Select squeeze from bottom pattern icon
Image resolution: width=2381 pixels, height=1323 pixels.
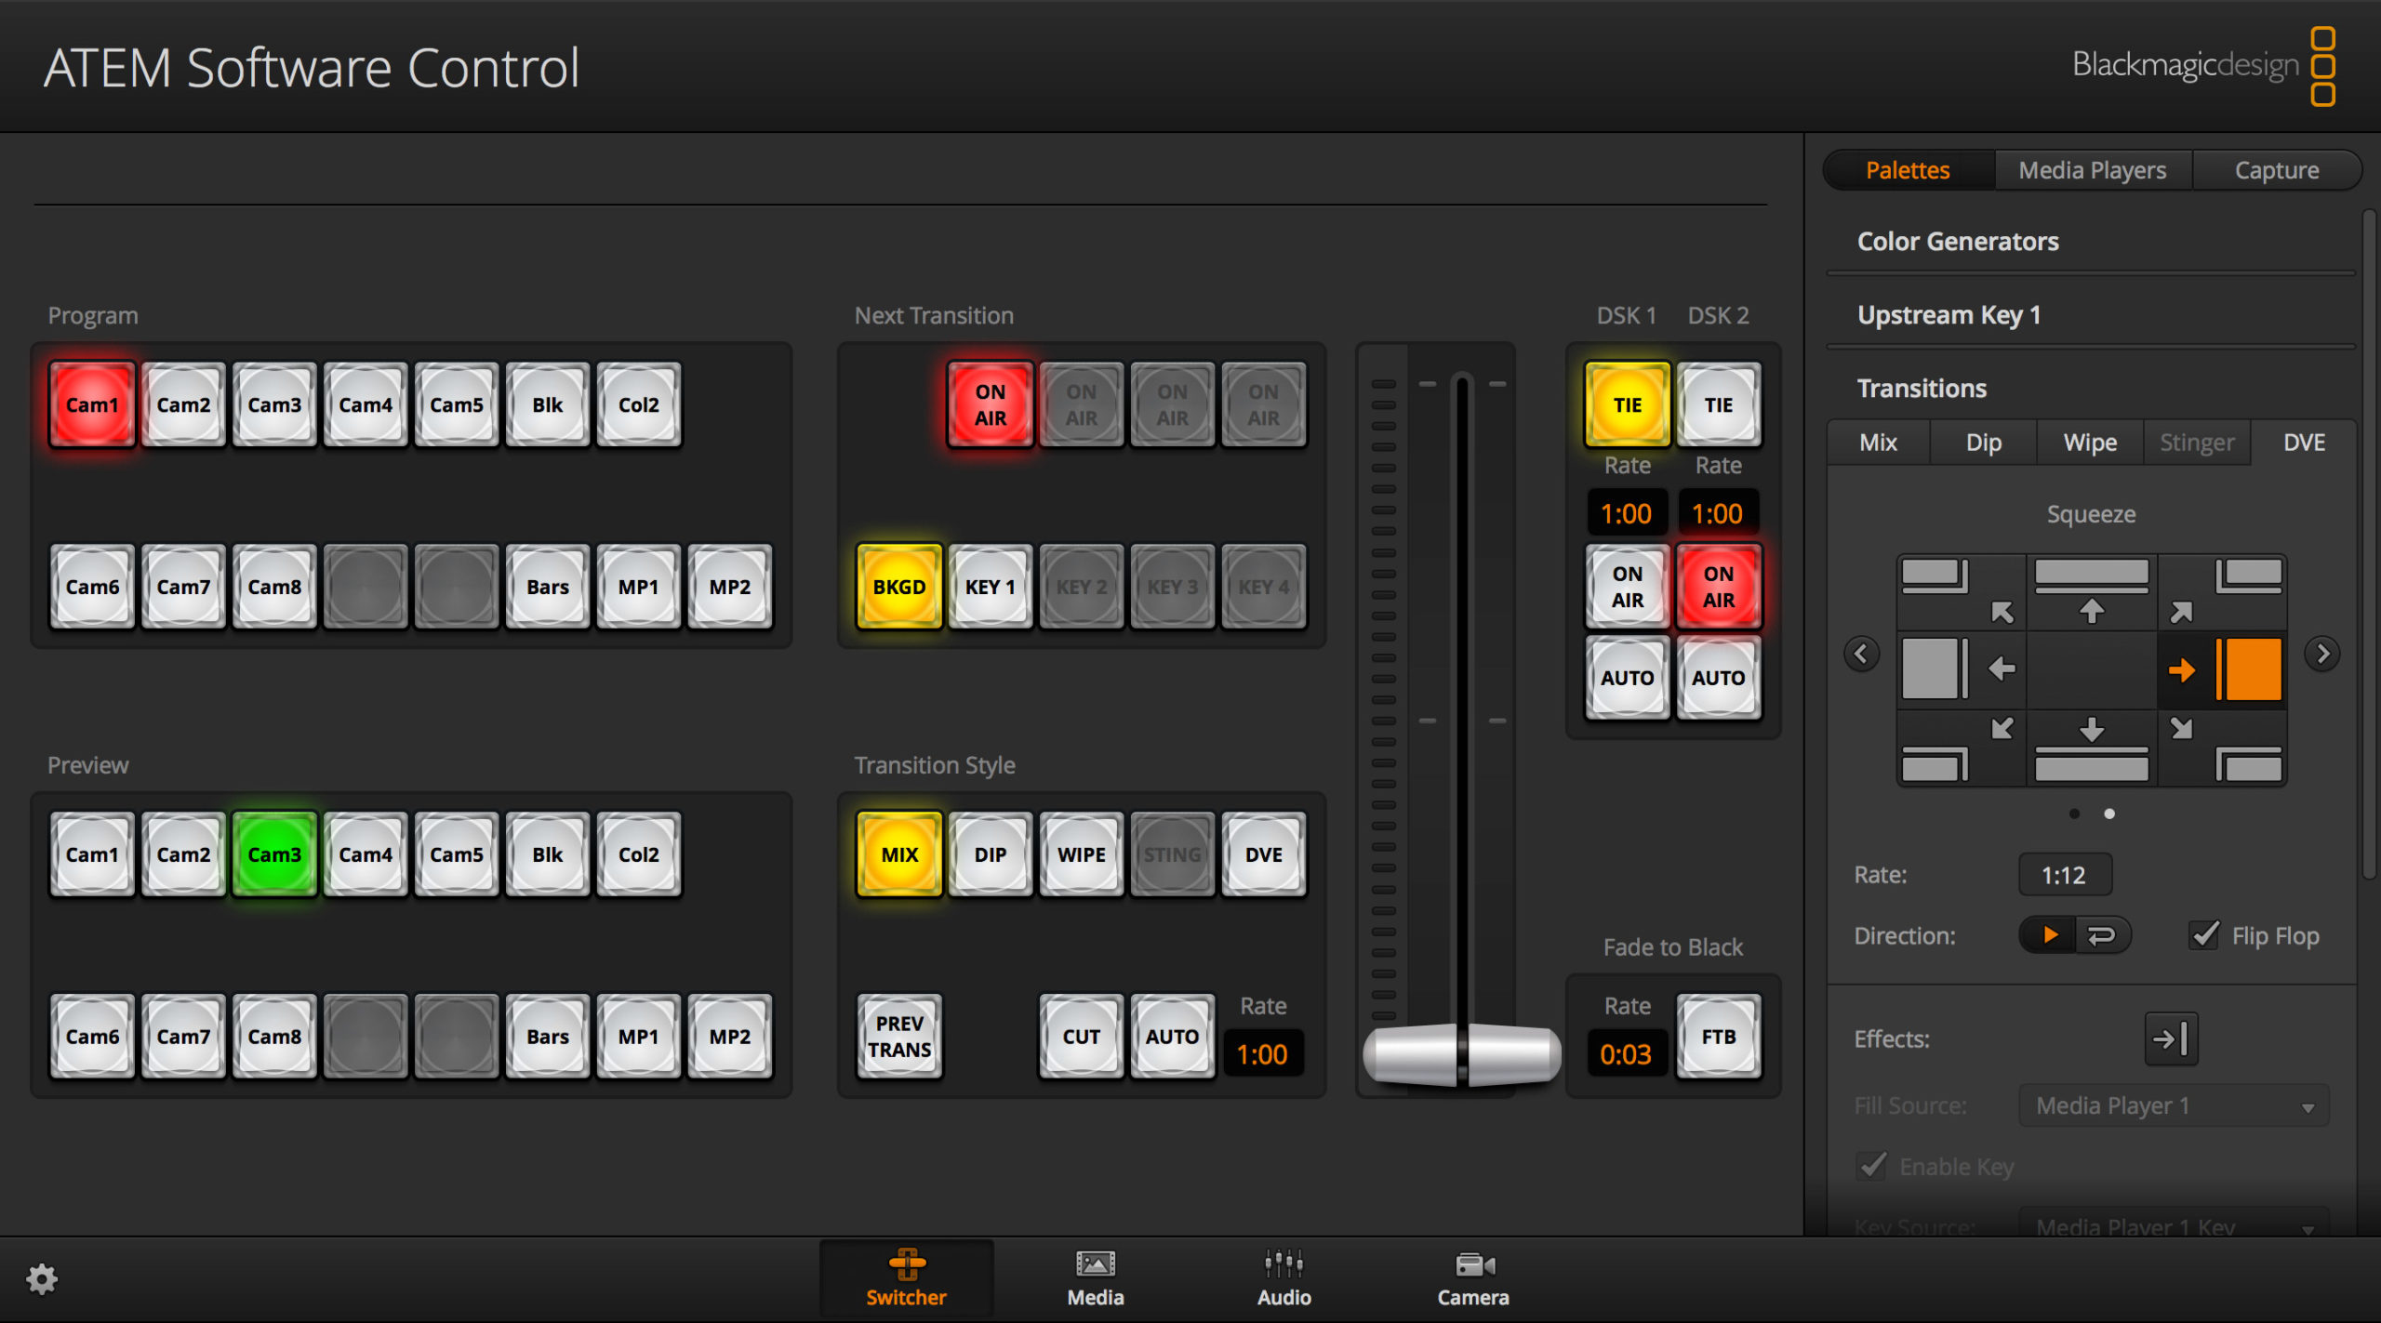pyautogui.click(x=2091, y=749)
